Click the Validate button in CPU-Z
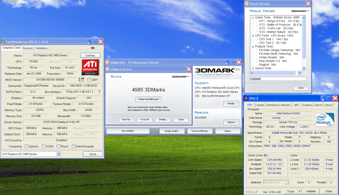The height and width of the screenshot is (195, 339). coord(310,191)
